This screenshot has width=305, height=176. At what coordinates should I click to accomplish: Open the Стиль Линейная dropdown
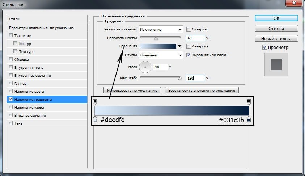coord(161,55)
